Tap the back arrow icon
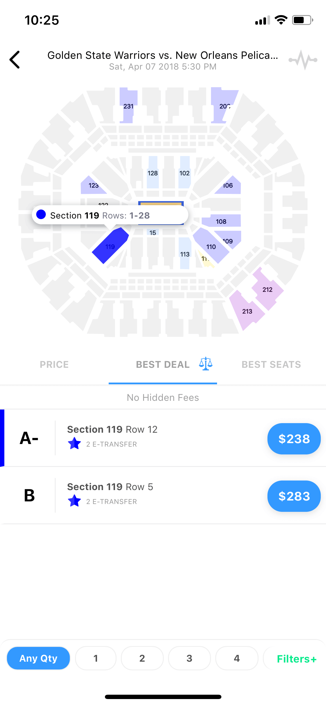This screenshot has width=326, height=706. coord(15,60)
